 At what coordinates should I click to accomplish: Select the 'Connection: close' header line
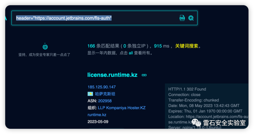point(184,95)
